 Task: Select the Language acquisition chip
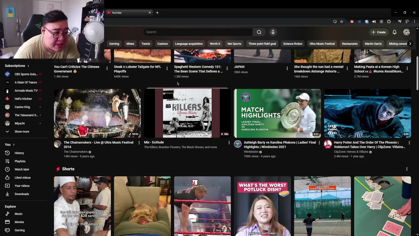click(x=189, y=44)
